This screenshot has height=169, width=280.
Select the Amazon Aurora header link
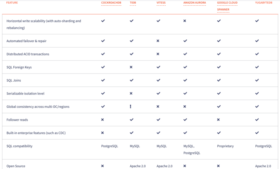click(195, 3)
